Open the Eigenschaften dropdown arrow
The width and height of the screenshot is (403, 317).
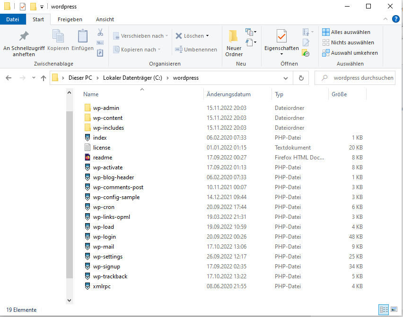pyautogui.click(x=282, y=54)
